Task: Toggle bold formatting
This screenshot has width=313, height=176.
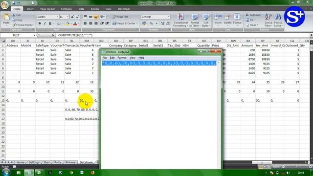Action: tap(40, 23)
